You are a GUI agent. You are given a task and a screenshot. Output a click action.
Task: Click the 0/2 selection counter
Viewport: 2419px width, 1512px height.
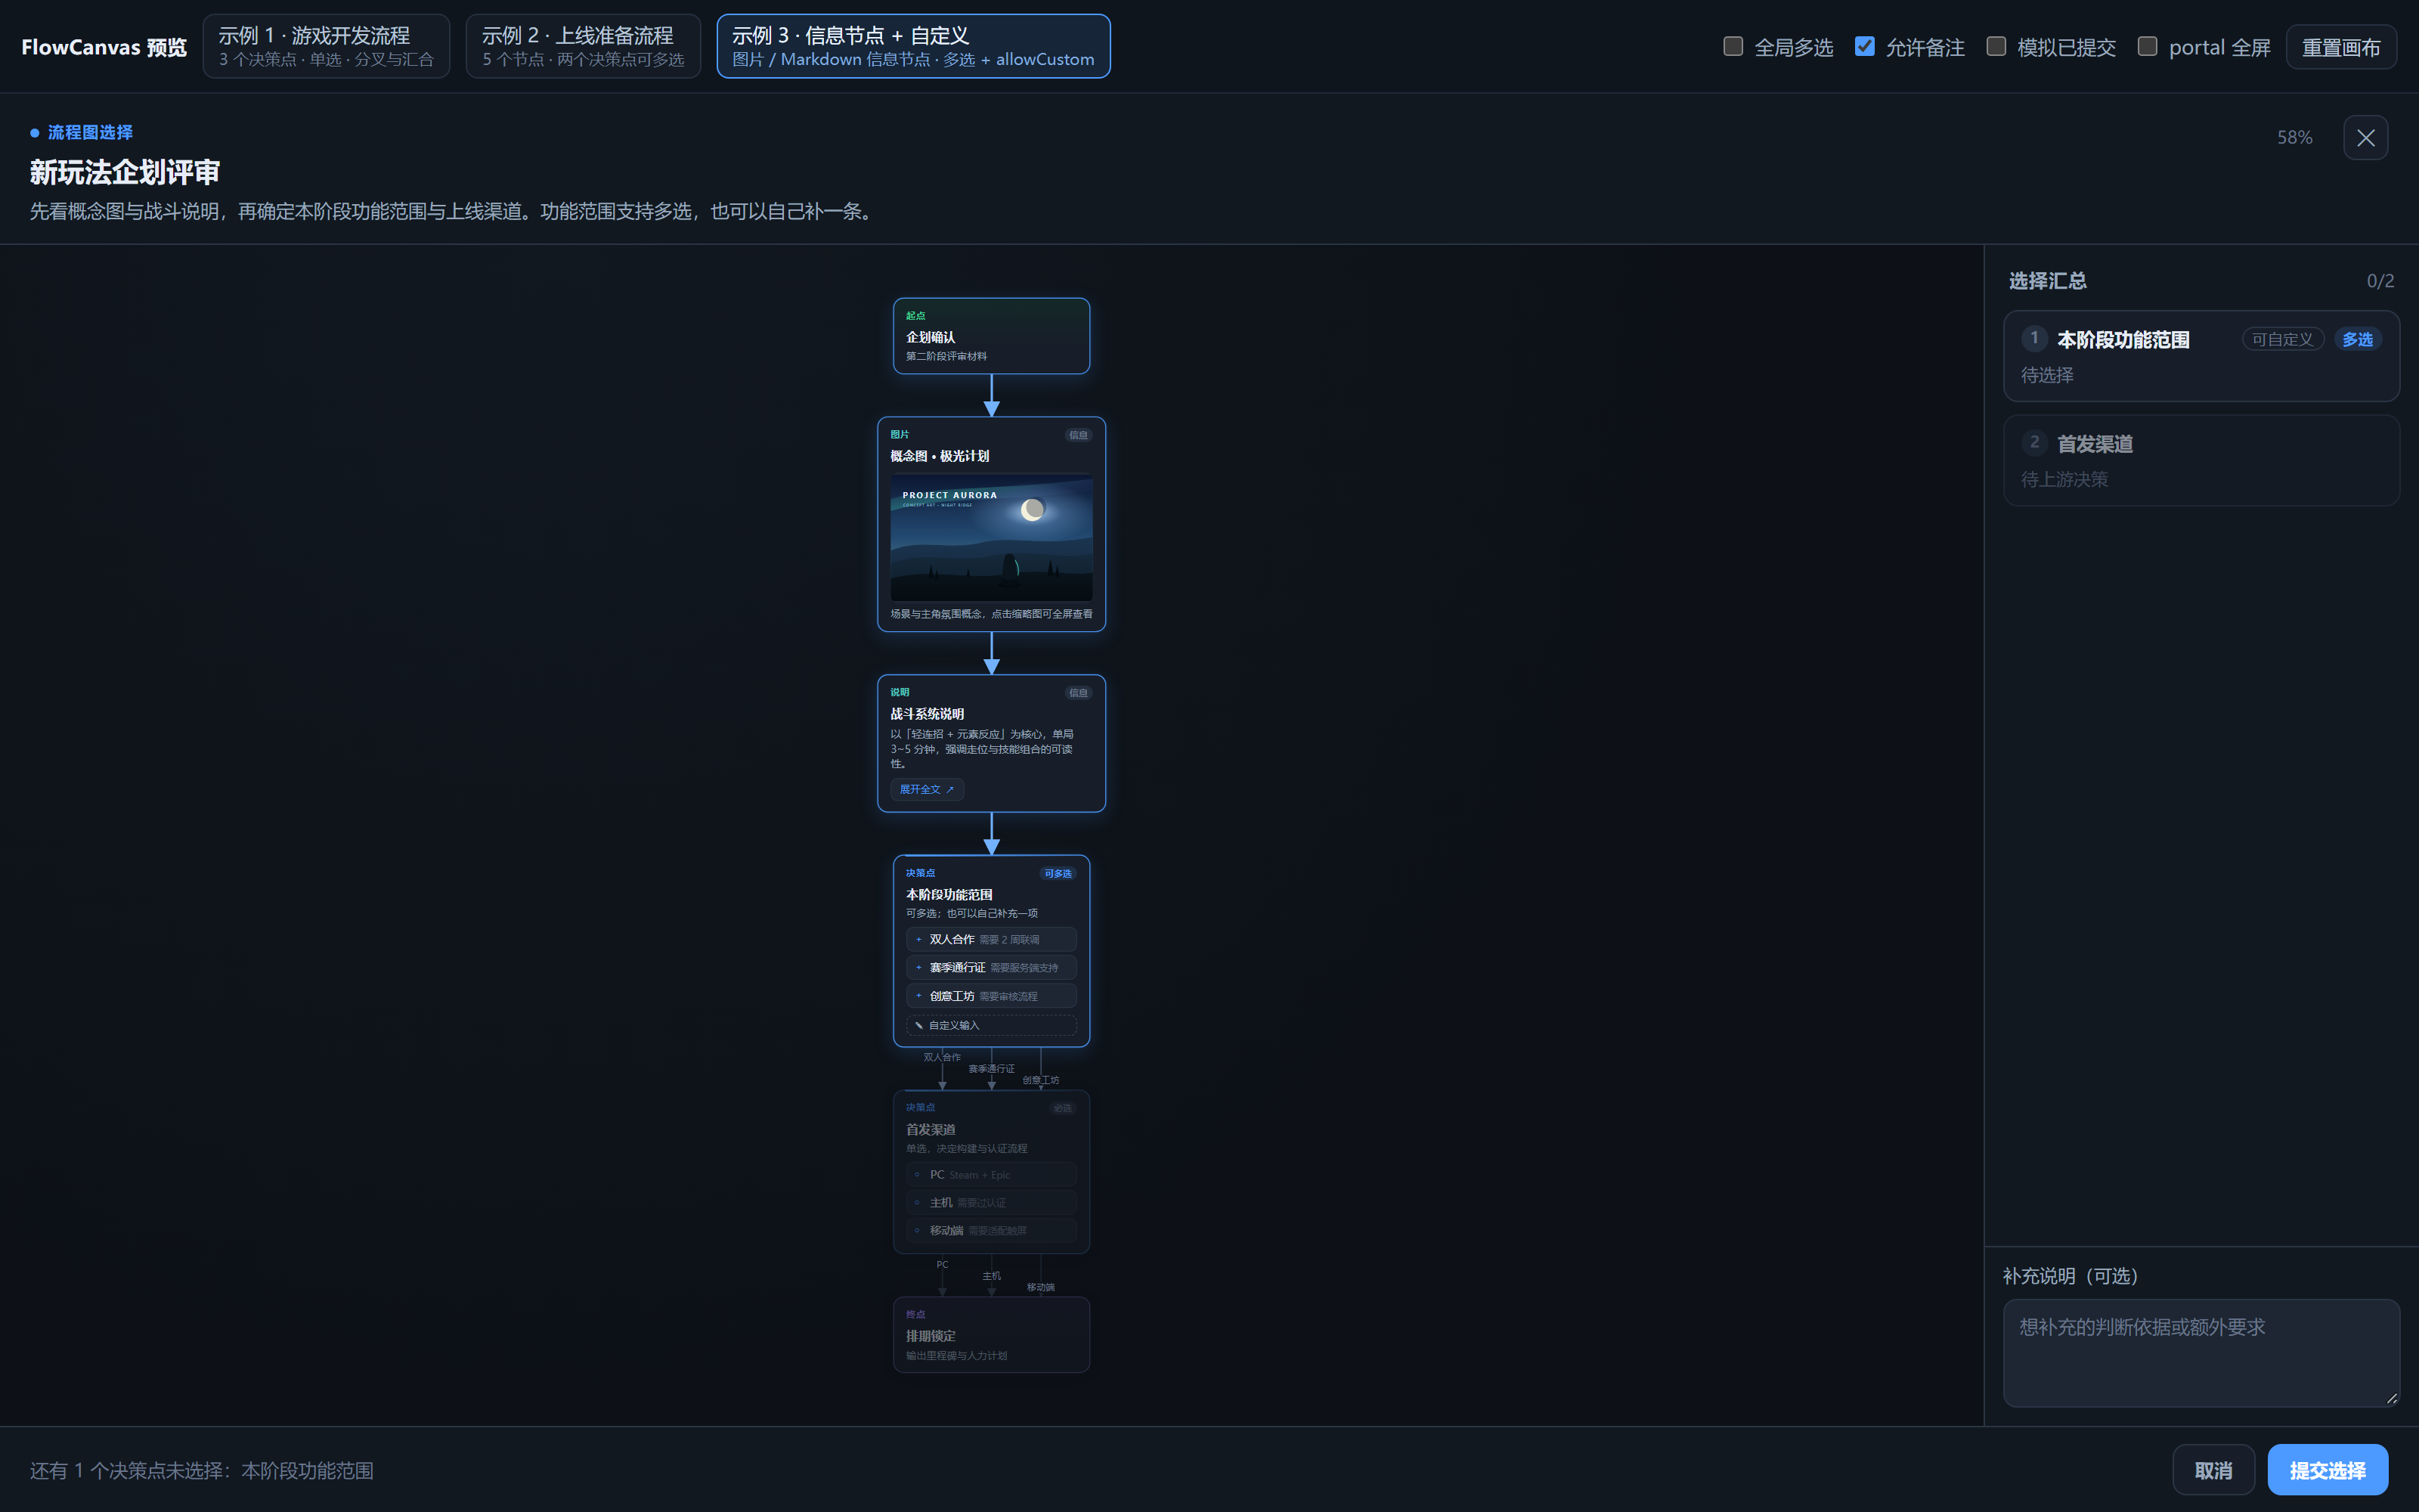click(2380, 281)
